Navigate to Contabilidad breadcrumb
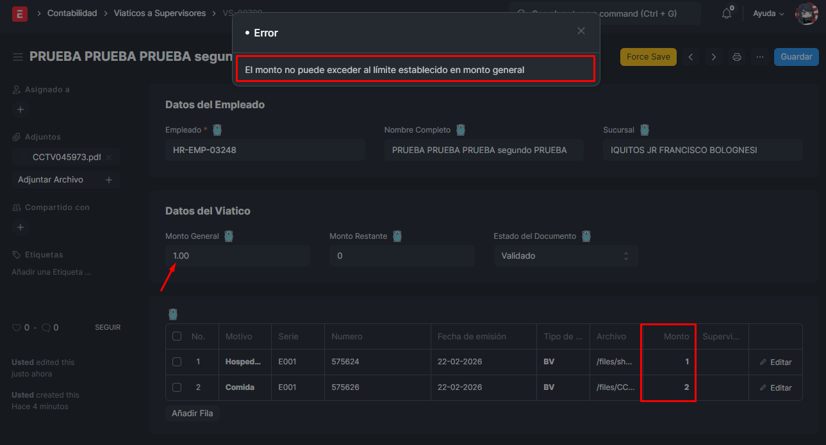 point(72,13)
